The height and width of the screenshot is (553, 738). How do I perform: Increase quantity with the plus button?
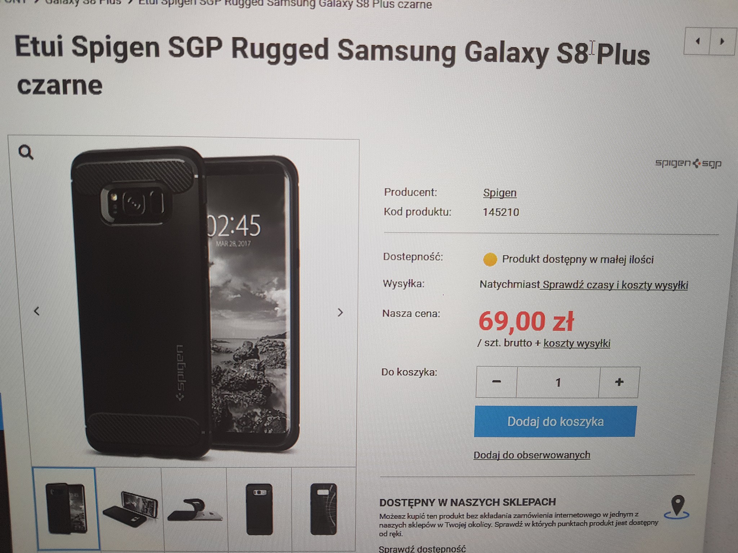point(619,382)
